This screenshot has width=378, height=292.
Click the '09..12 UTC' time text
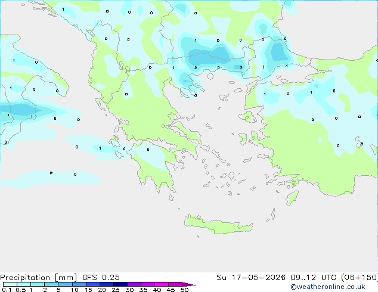tap(312, 278)
